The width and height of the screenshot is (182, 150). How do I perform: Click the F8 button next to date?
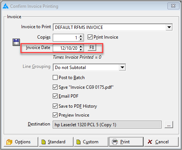point(92,48)
